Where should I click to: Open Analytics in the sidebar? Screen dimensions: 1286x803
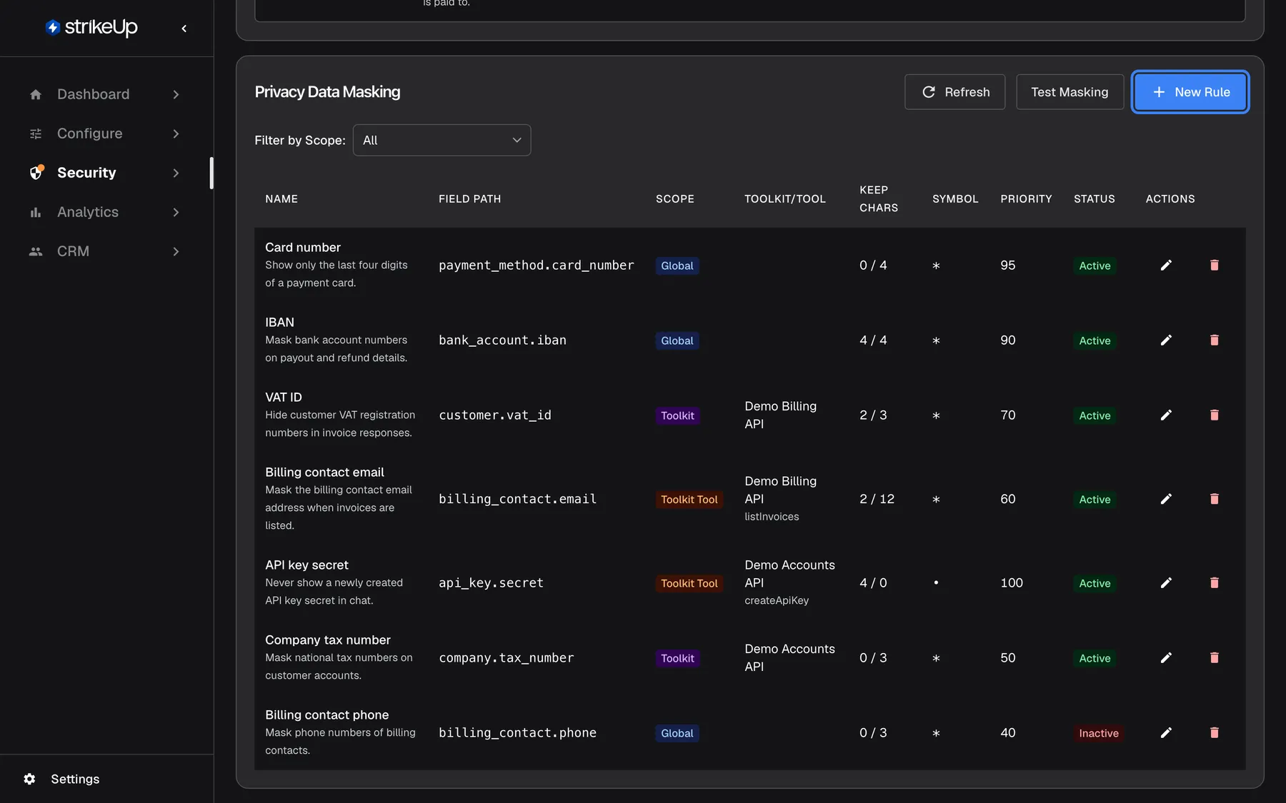[x=88, y=212]
